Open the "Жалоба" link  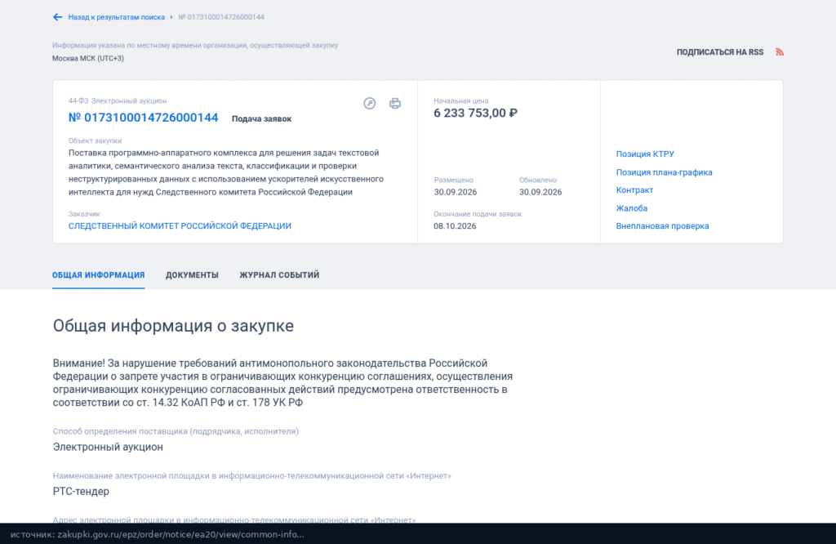coord(632,208)
